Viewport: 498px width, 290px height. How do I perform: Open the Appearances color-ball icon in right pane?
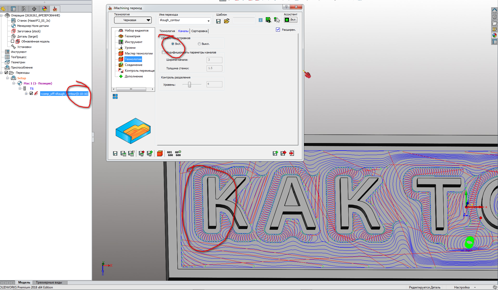[494, 35]
